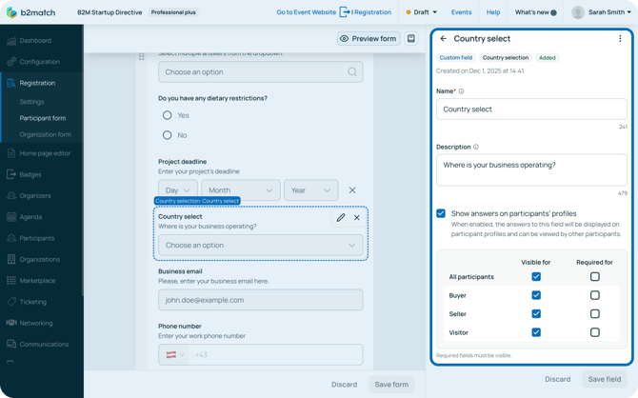Expand the Month dropdown in Project deadline

click(240, 190)
